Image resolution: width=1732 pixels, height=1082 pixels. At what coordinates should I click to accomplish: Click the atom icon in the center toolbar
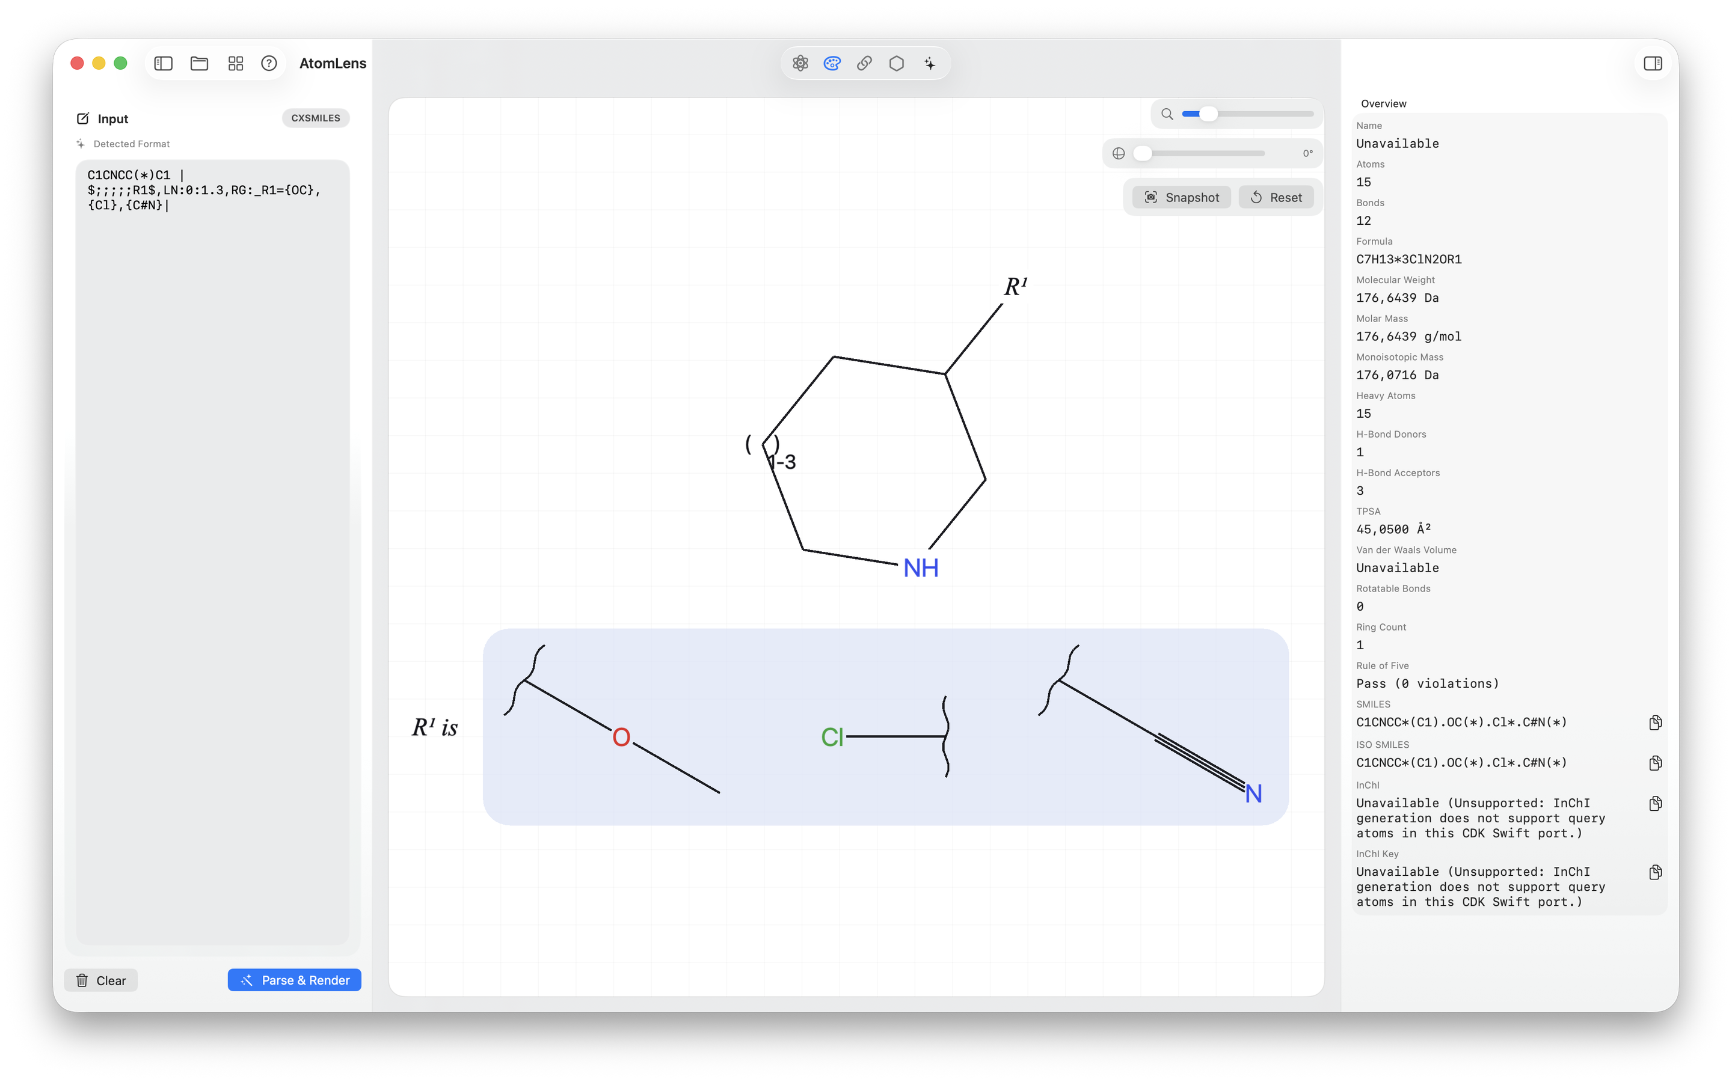(800, 63)
